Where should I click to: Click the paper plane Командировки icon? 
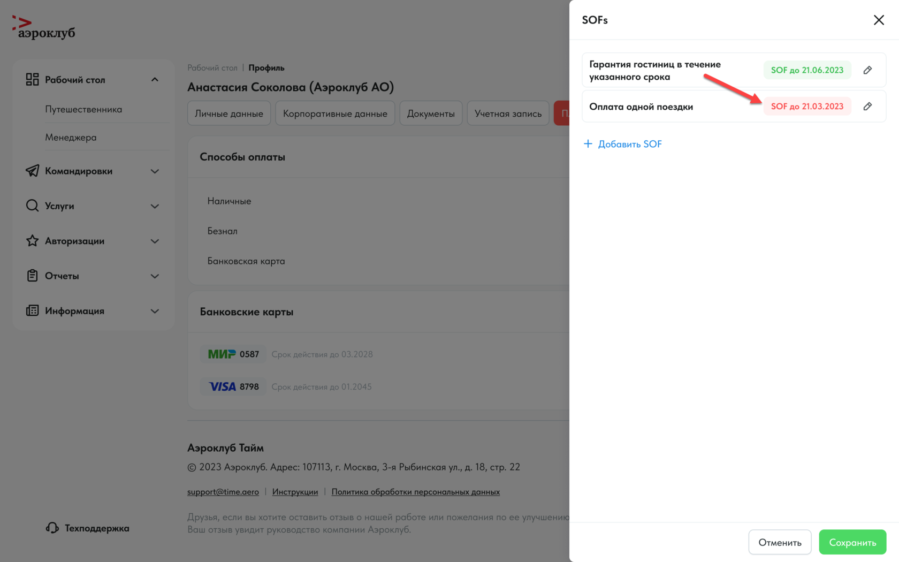[x=32, y=171]
